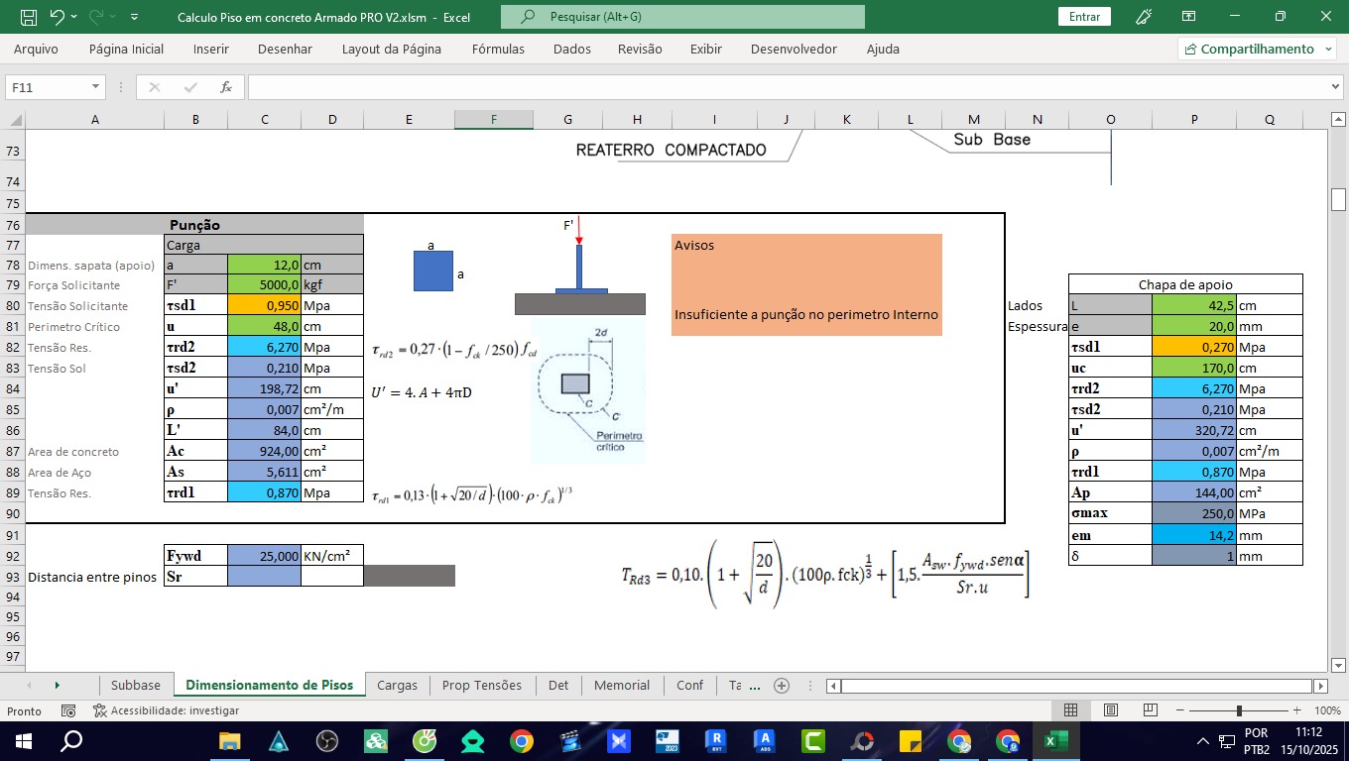Click the Pesquisar search box
1349x761 pixels.
click(x=682, y=17)
